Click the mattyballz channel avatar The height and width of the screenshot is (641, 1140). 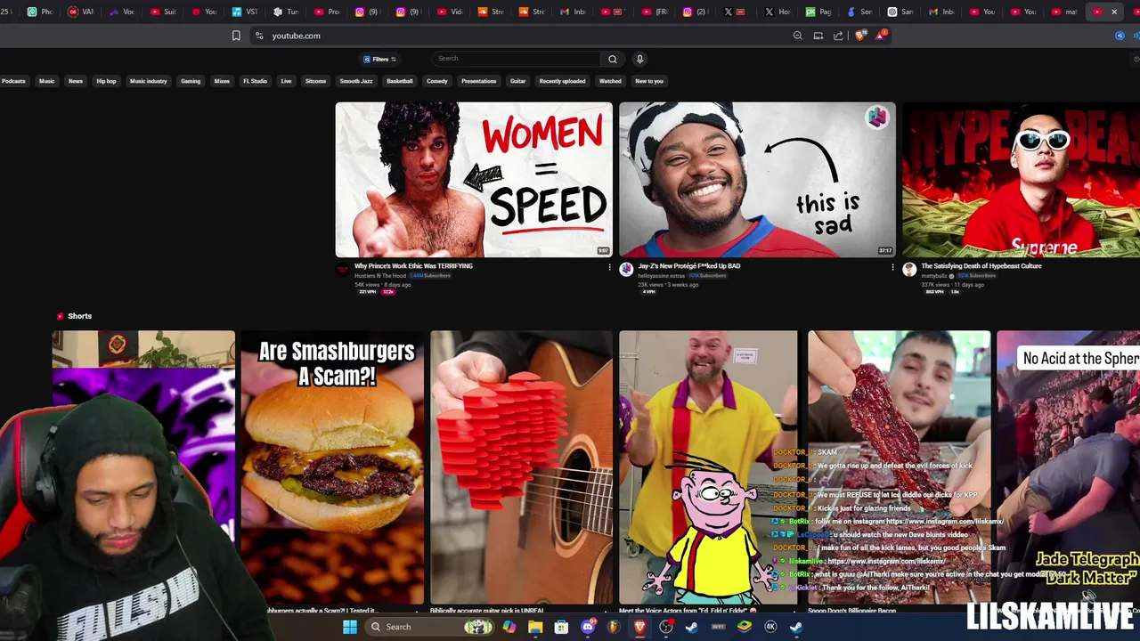[x=909, y=269]
